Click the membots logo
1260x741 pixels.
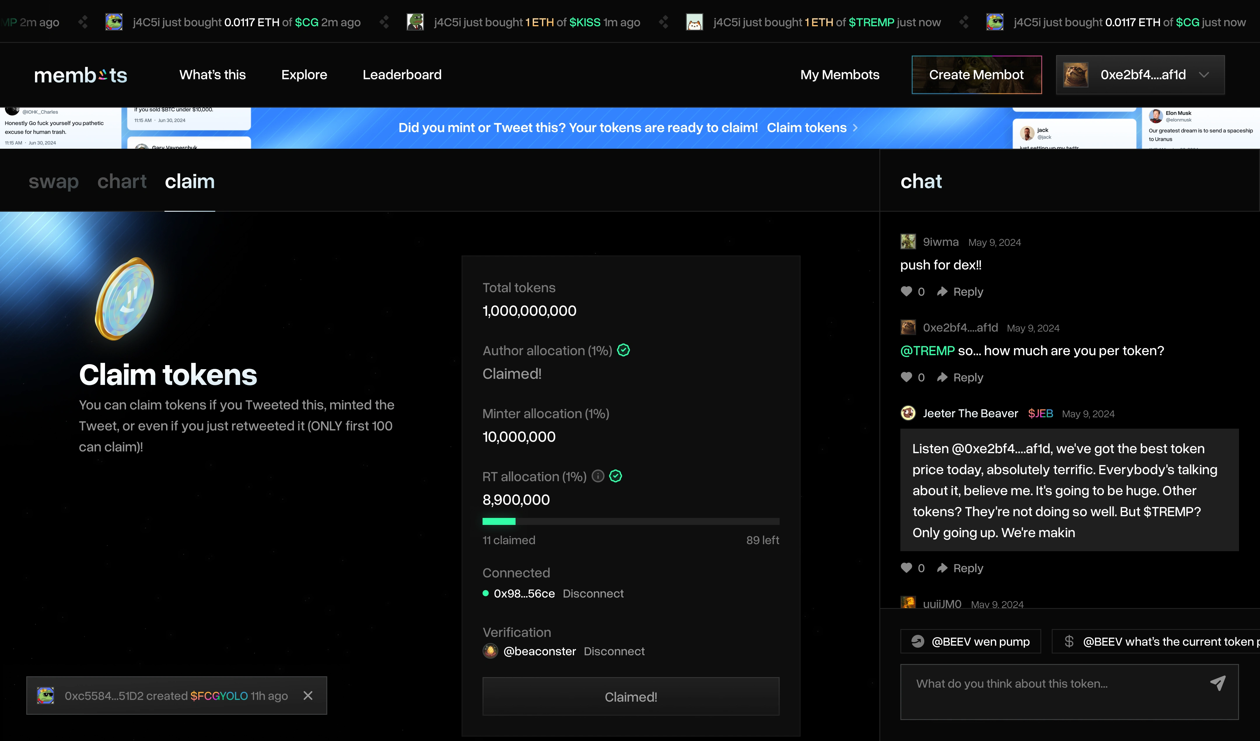click(x=80, y=75)
